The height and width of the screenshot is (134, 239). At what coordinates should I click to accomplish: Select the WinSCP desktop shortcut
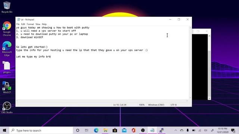[7, 87]
